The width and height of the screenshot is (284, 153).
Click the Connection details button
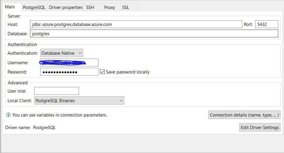coord(244,115)
